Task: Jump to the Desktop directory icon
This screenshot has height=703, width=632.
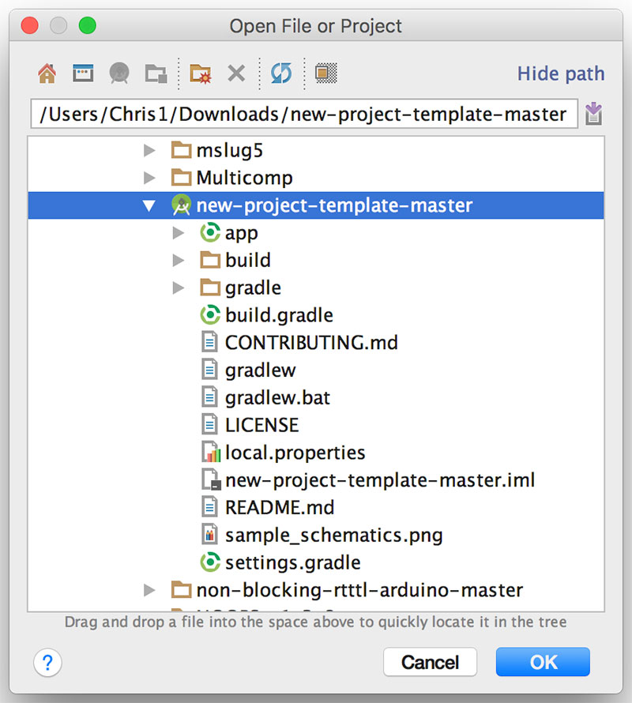Action: (83, 73)
